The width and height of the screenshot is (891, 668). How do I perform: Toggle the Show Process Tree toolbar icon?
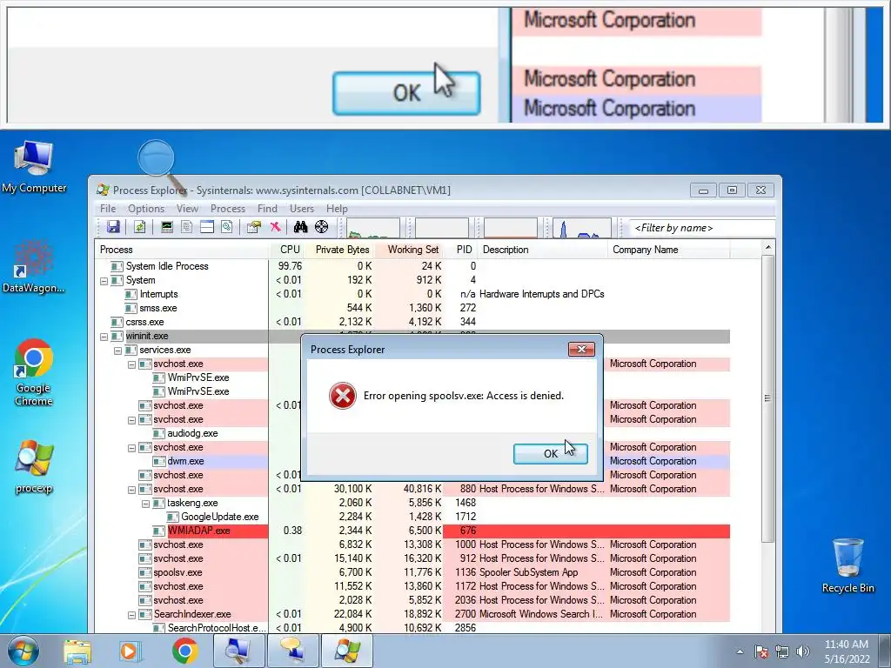186,227
